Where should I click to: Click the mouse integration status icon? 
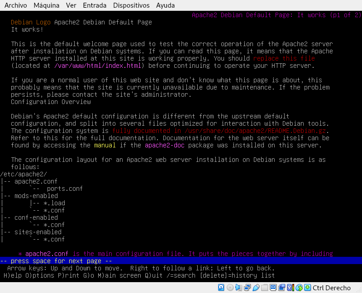299,288
